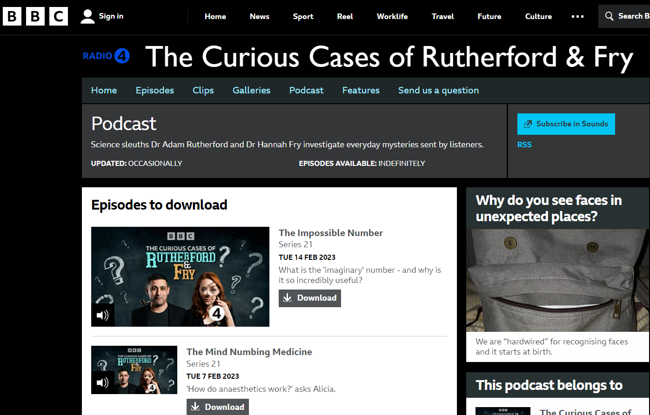Open The Impossible Number episode title

331,233
